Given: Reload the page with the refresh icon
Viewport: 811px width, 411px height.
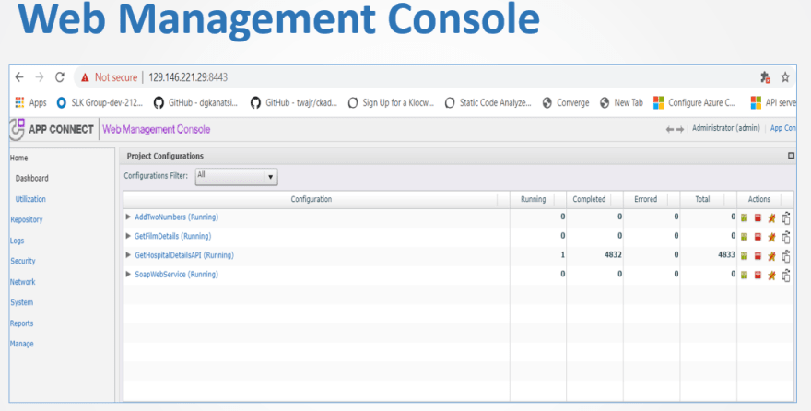Looking at the screenshot, I should pyautogui.click(x=60, y=77).
